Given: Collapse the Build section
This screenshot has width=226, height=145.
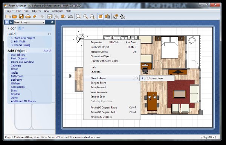Looking at the screenshot, I should pos(49,34).
